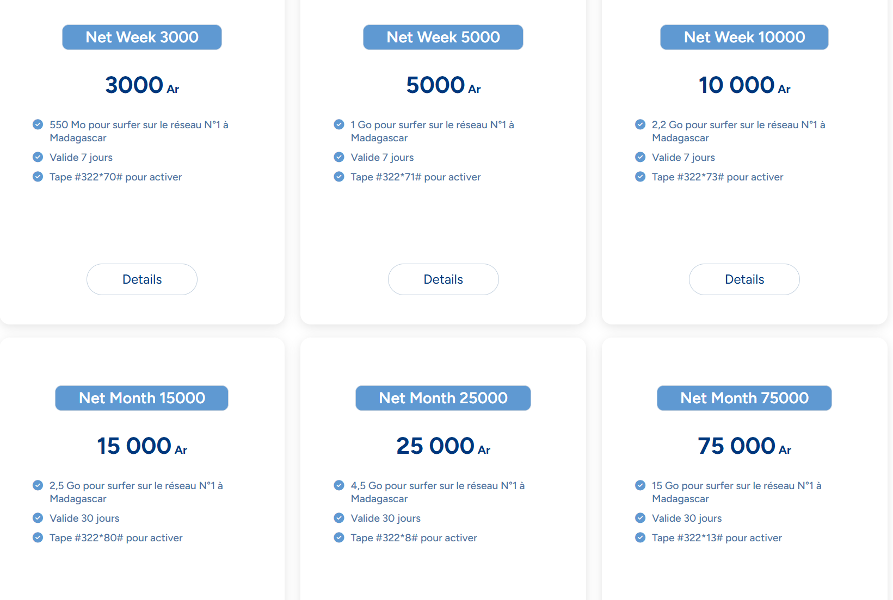Select the Net Month 25000 title badge
This screenshot has width=893, height=600.
coord(443,398)
